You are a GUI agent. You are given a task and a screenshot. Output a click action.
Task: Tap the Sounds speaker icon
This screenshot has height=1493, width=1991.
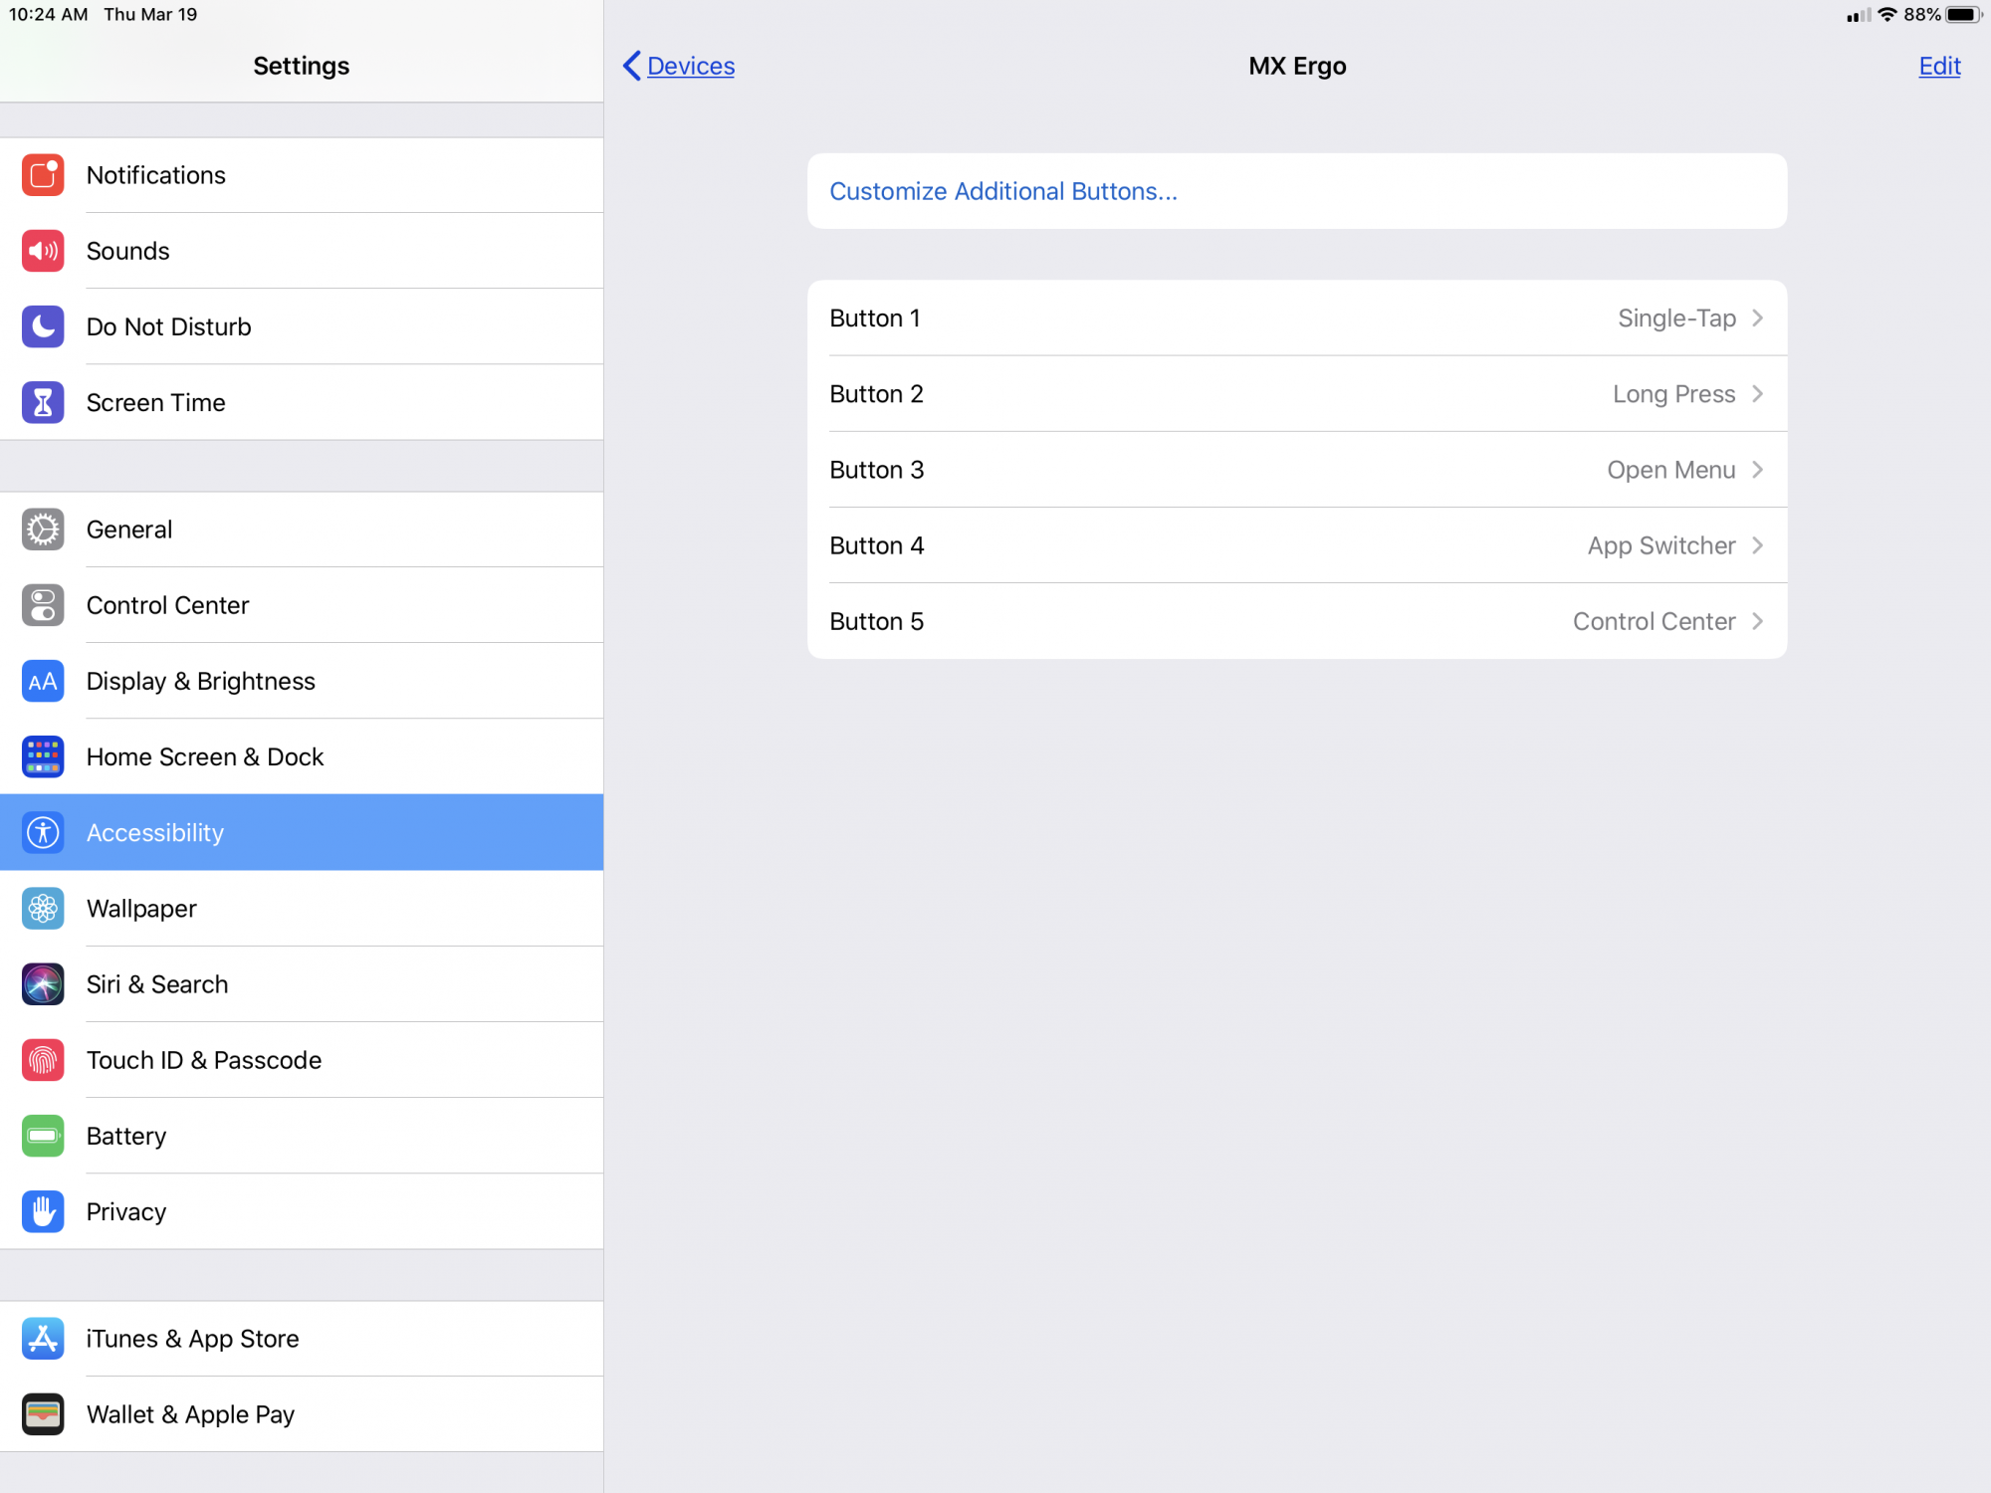click(x=43, y=251)
